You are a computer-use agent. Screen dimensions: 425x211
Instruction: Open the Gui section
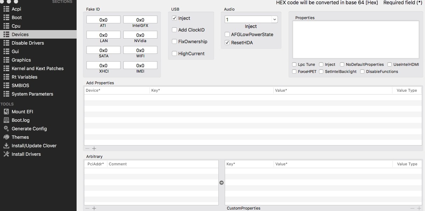click(x=15, y=51)
